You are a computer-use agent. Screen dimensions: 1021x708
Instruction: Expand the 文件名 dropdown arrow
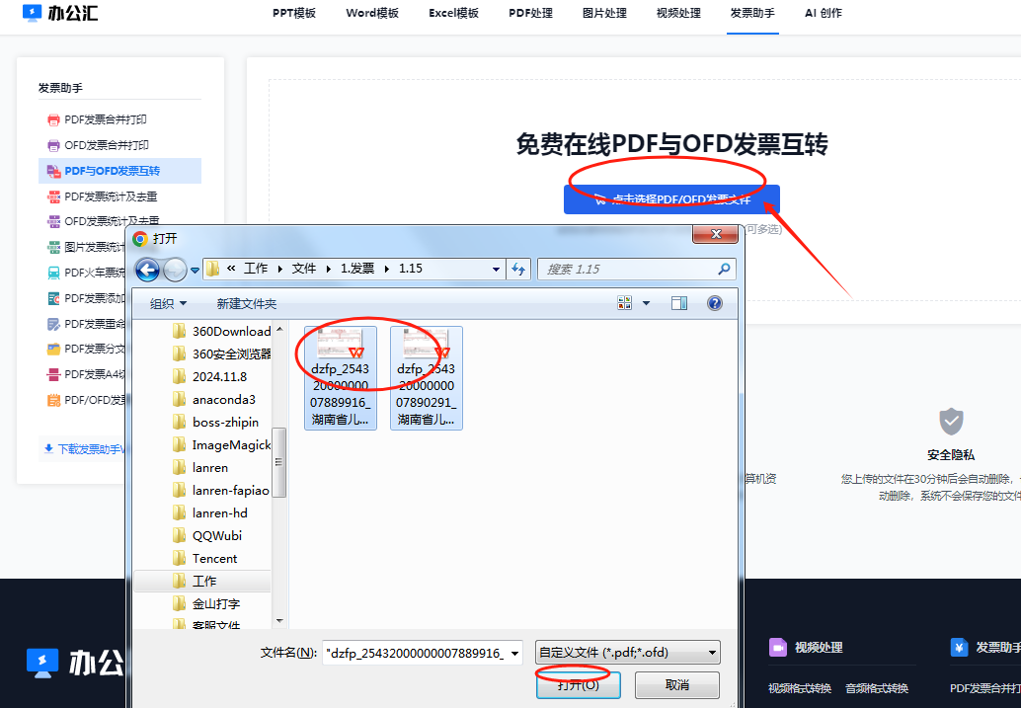pos(515,654)
